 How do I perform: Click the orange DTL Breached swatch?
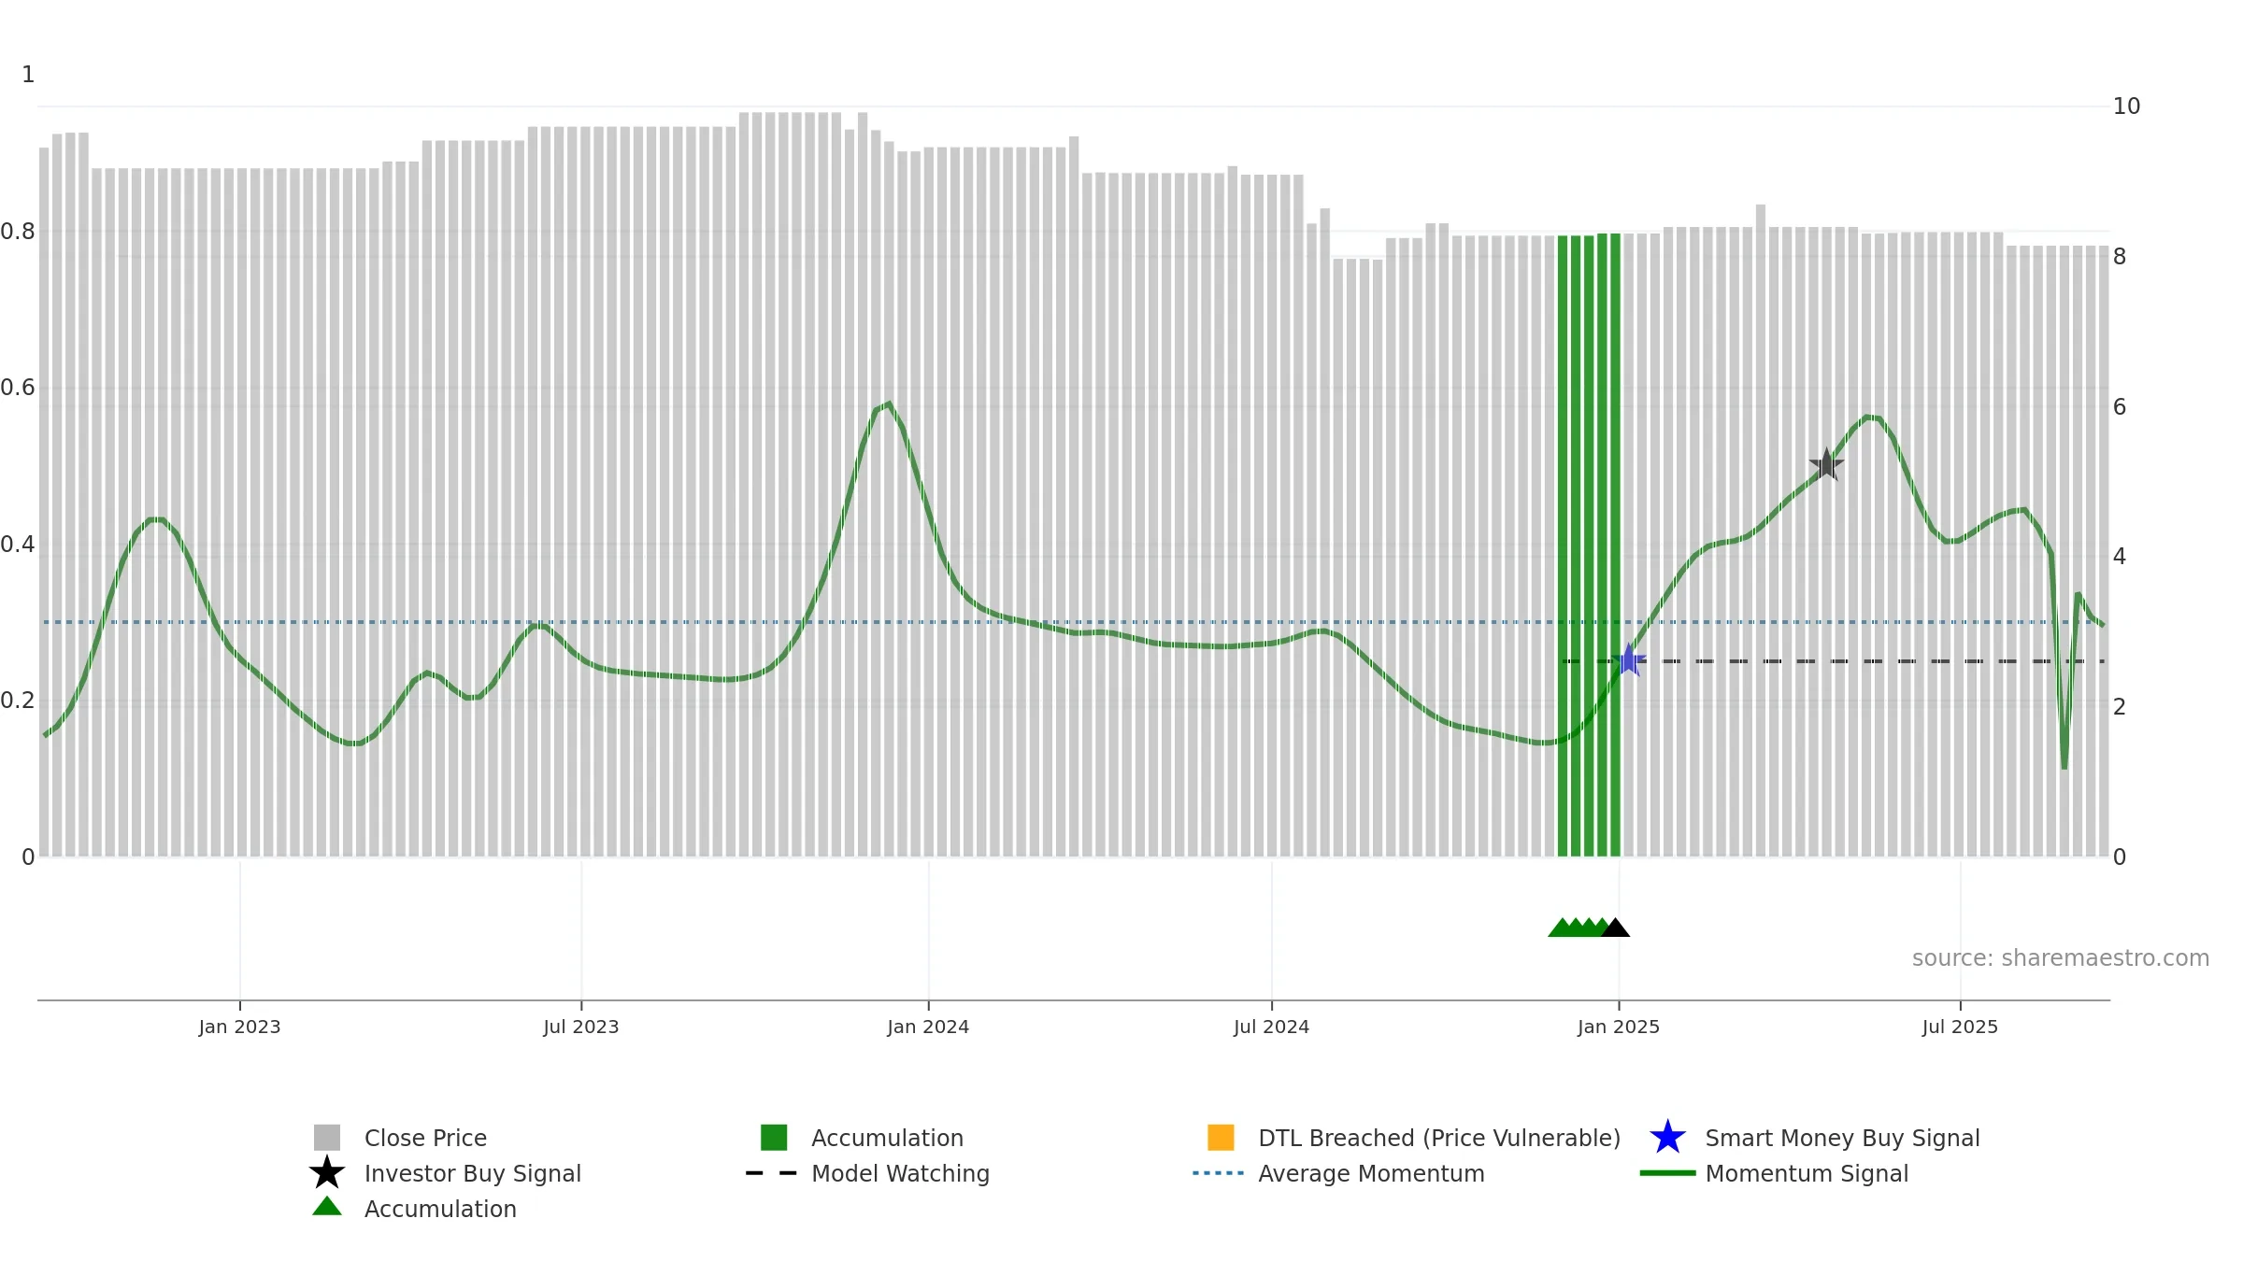pos(1221,1137)
